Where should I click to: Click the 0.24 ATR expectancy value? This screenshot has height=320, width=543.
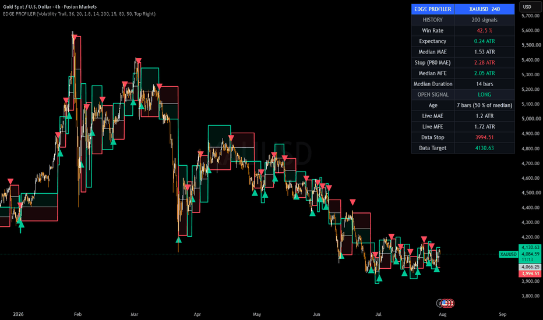point(485,41)
